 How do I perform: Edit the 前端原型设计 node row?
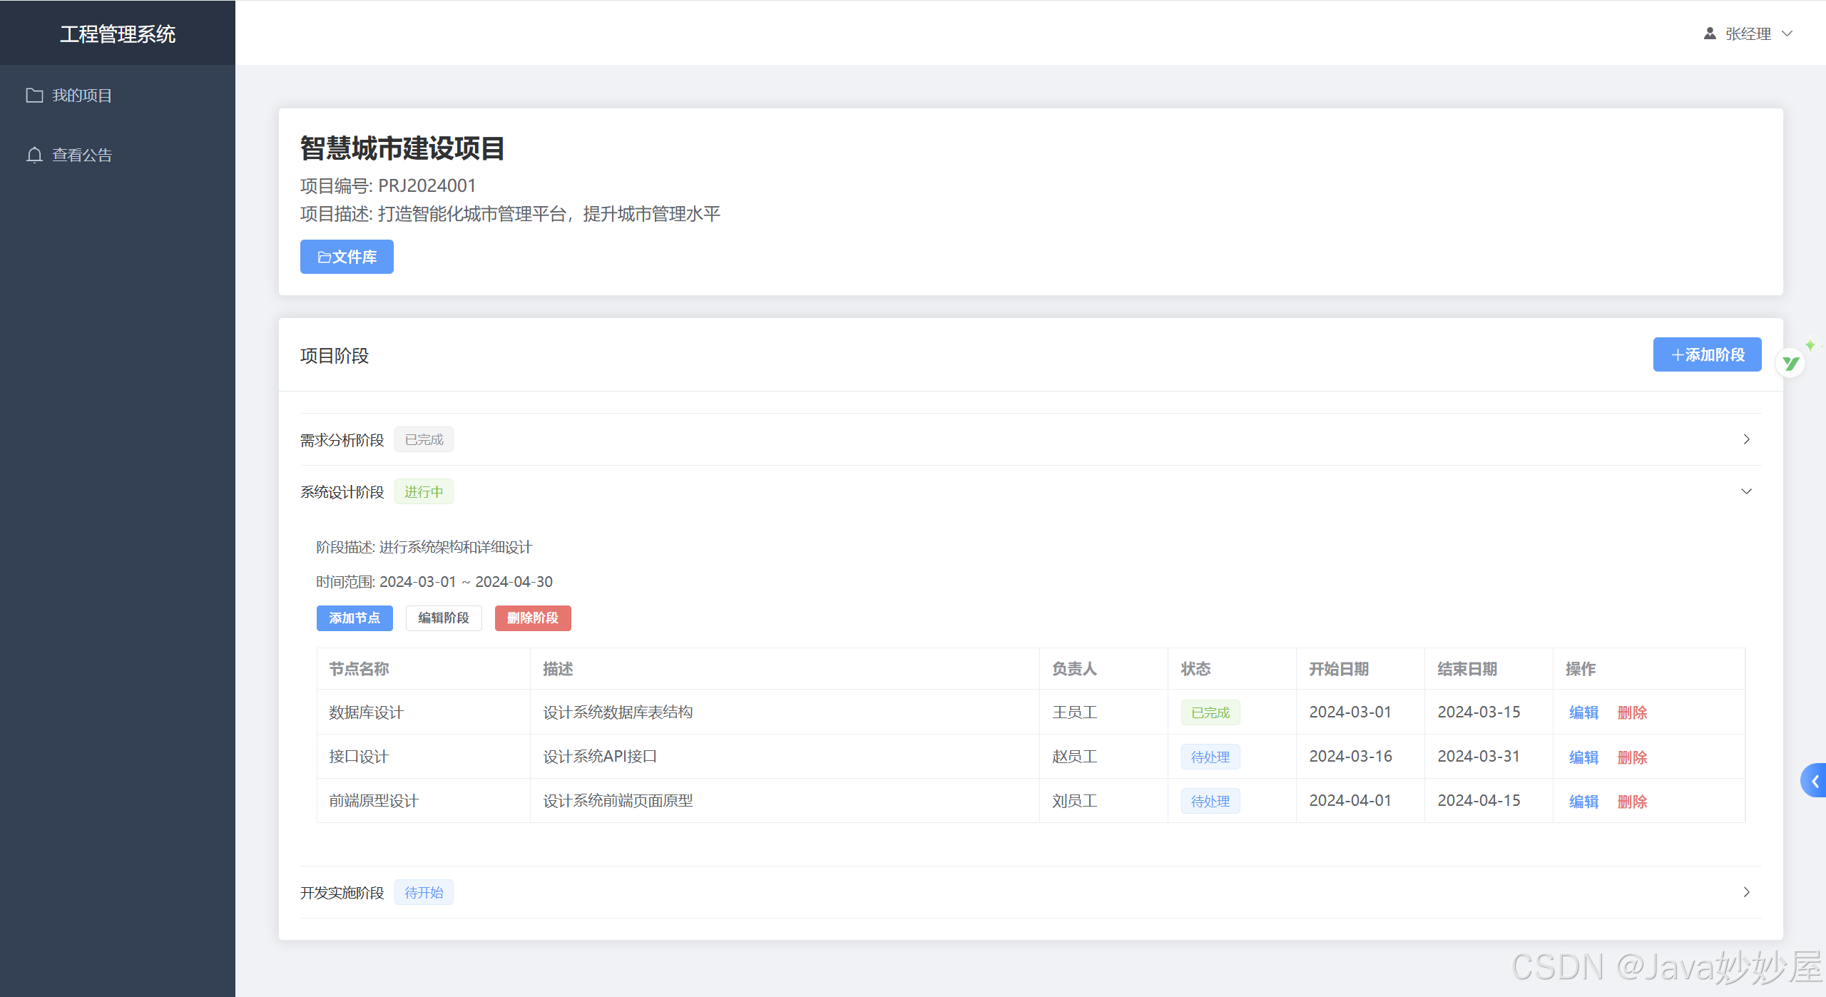tap(1583, 802)
